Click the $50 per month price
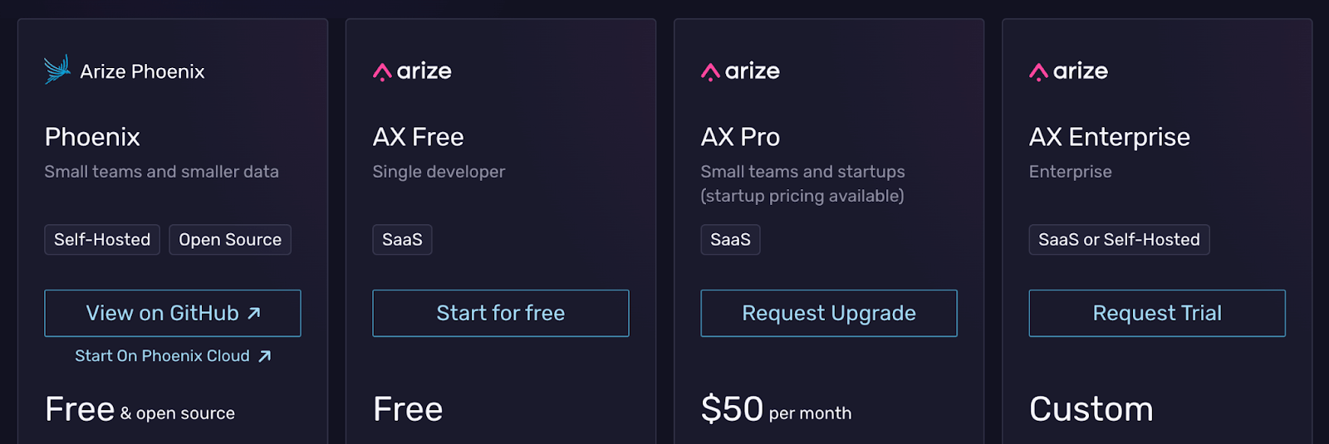 [776, 409]
